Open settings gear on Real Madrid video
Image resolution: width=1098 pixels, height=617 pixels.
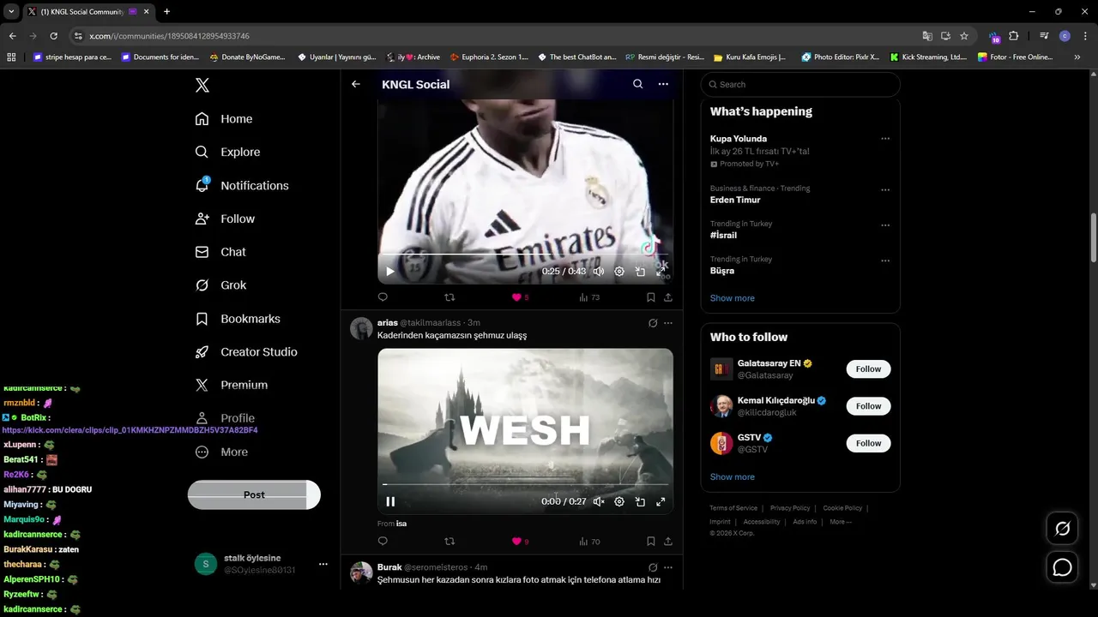(619, 272)
